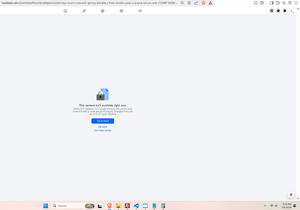
Task: Open Facebook Groups icon
Action: tap(121, 11)
